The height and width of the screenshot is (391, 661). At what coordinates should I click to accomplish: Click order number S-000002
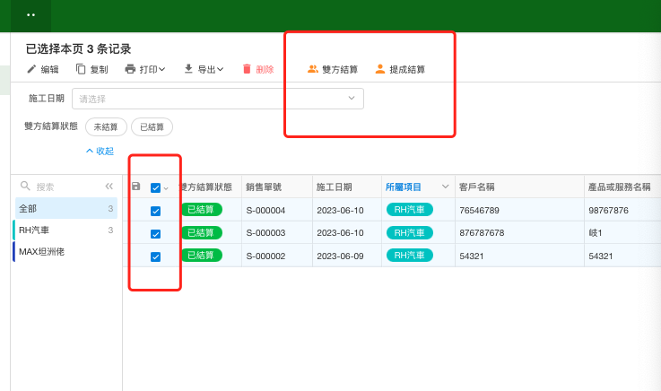click(265, 256)
